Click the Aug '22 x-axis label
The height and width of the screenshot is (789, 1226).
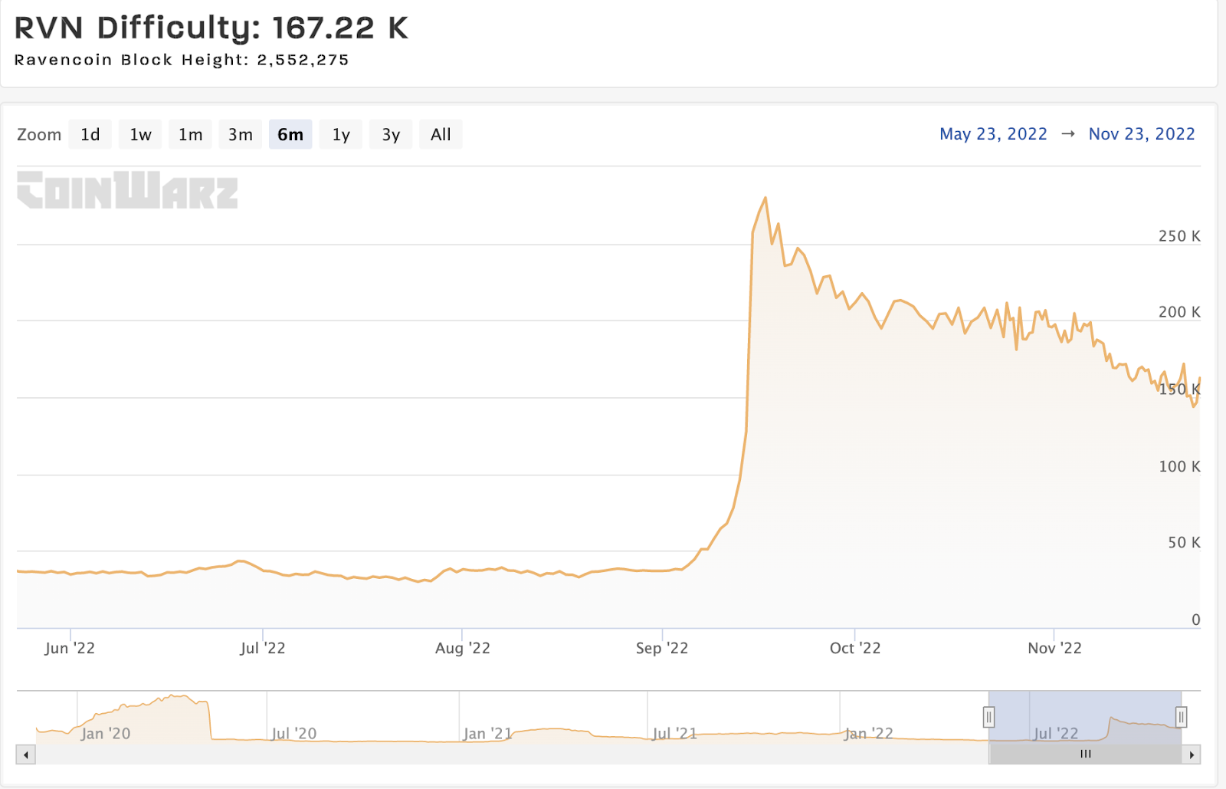coord(462,648)
